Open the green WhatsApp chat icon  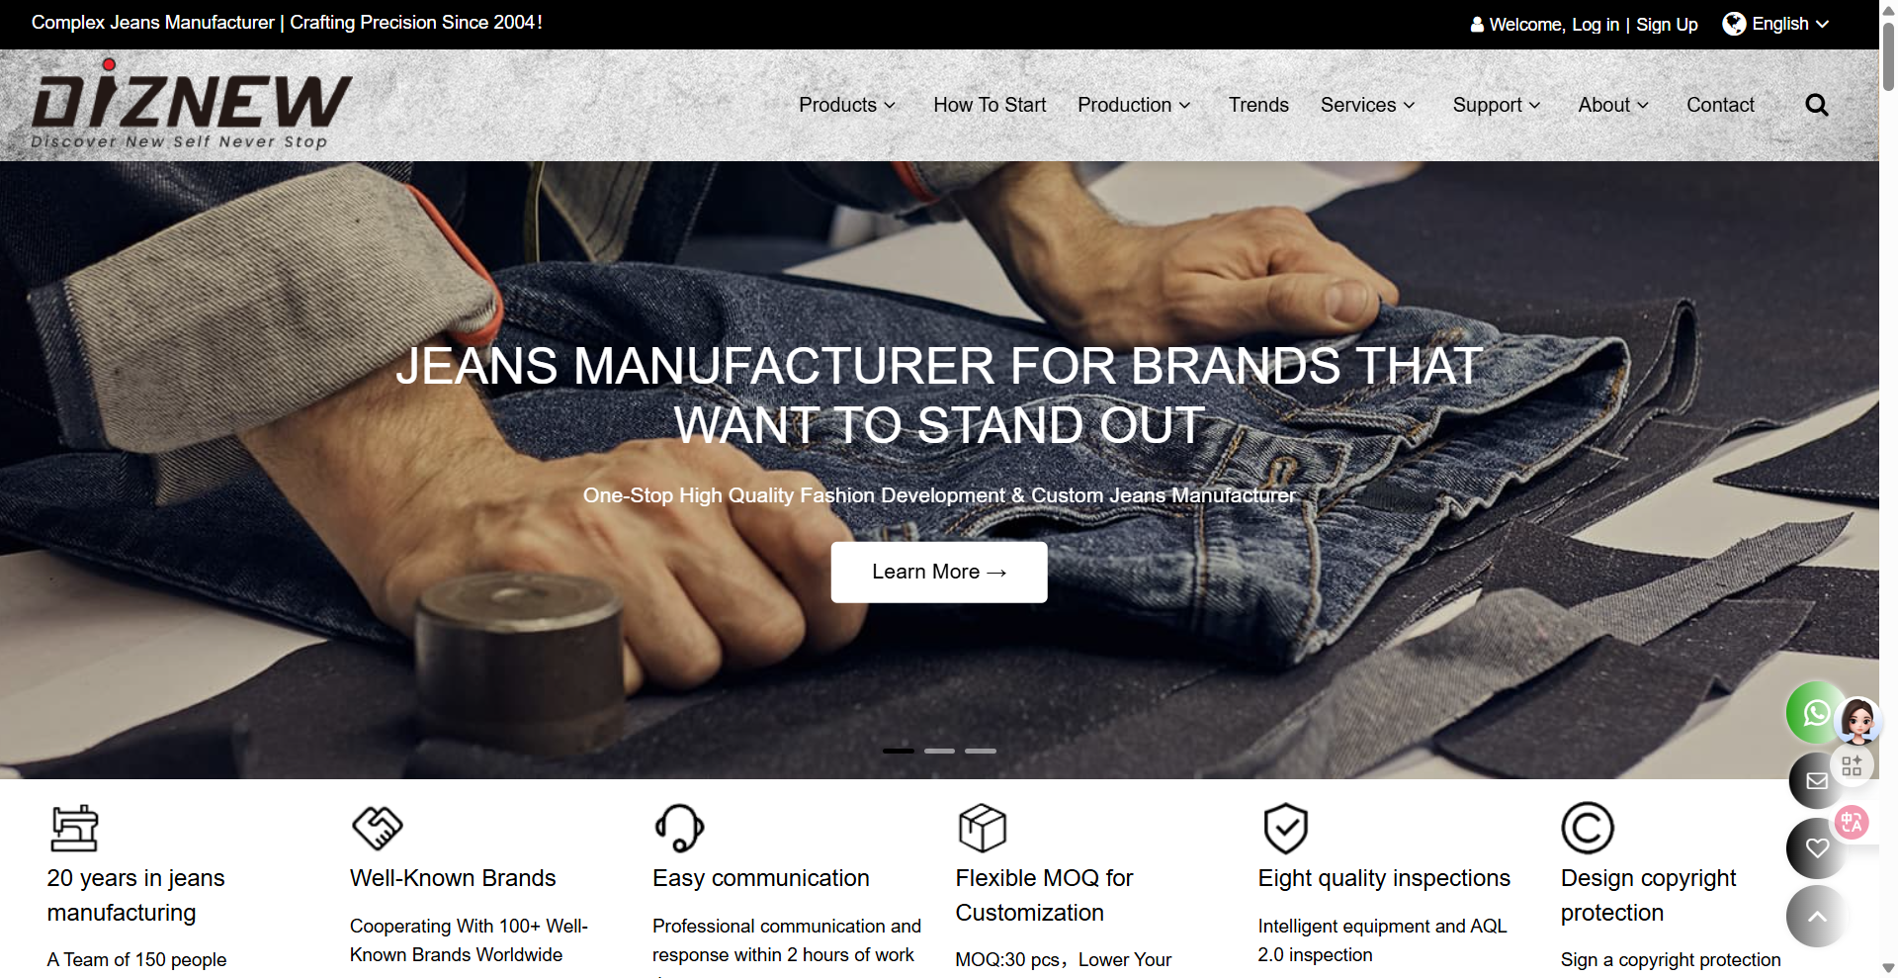point(1815,713)
